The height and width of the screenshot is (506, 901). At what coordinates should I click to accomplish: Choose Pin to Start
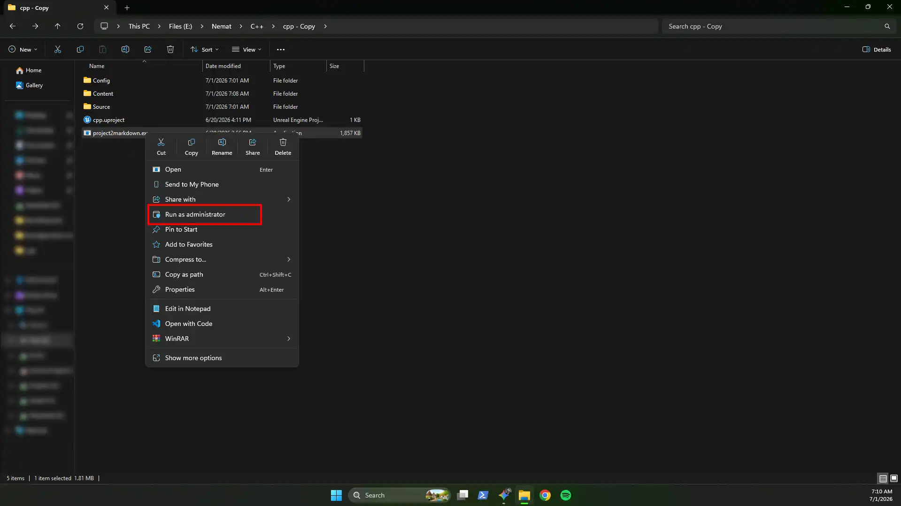[x=222, y=229]
